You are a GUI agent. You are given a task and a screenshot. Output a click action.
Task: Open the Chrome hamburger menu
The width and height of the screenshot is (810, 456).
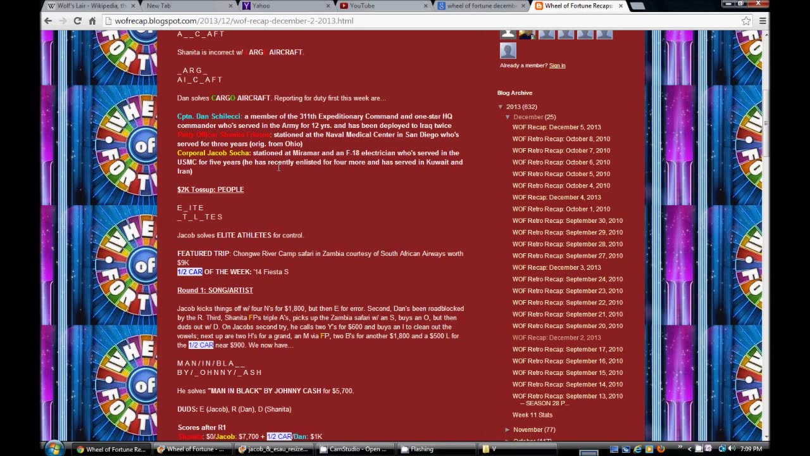[x=763, y=21]
